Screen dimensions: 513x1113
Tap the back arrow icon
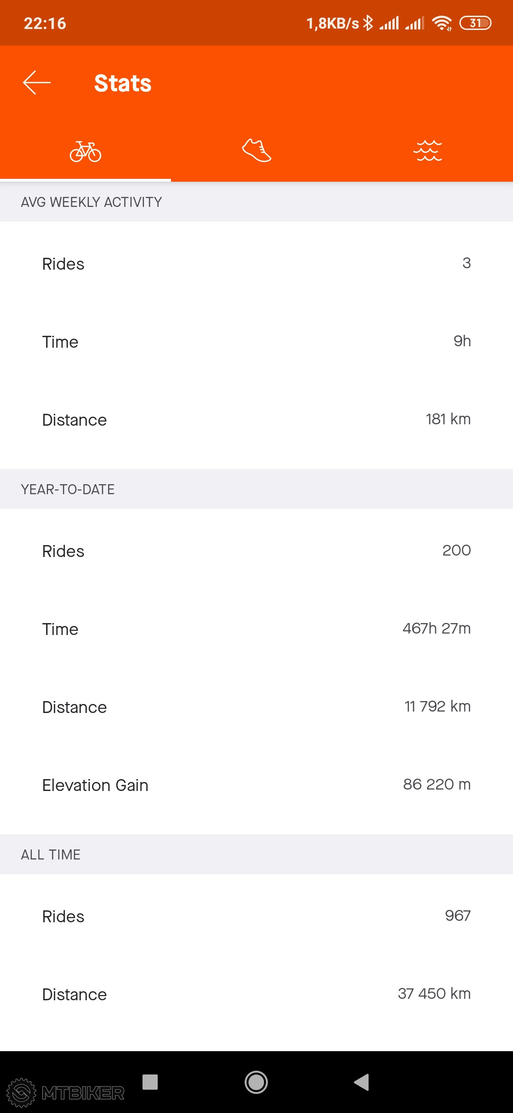(x=37, y=83)
